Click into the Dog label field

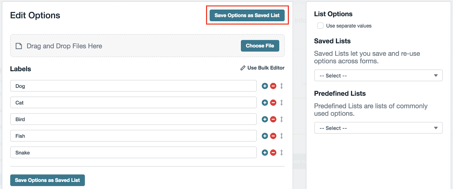133,86
